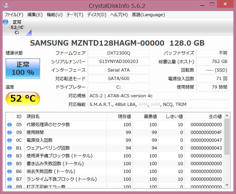Click serial number field S15YNYAD300203
Image resolution: width=236 pixels, height=194 pixels.
pos(119,62)
